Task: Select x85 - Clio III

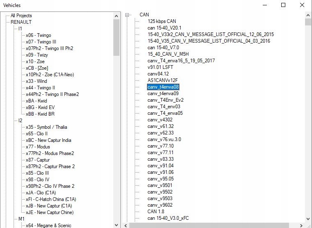Action: (x=37, y=173)
